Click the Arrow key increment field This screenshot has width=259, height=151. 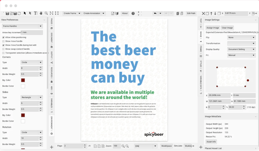tap(32, 32)
